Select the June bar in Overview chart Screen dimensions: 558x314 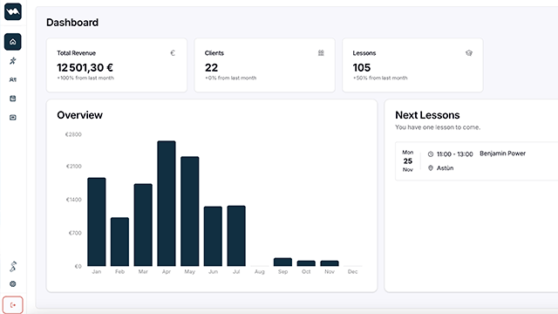(x=213, y=236)
